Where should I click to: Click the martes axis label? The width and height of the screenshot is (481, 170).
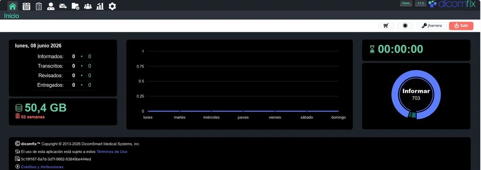[x=179, y=117]
